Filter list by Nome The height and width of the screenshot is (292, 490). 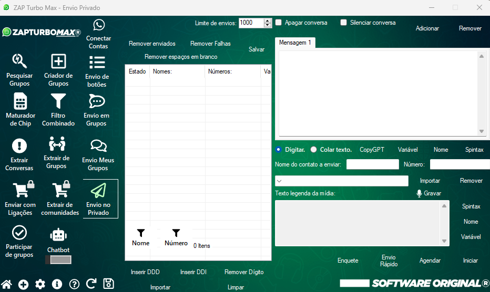[x=141, y=237]
